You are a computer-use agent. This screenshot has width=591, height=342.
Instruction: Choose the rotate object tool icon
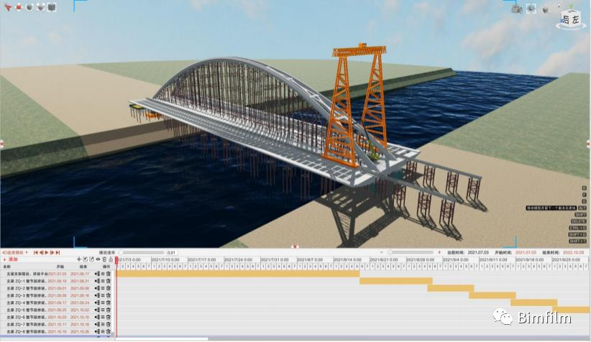click(29, 7)
